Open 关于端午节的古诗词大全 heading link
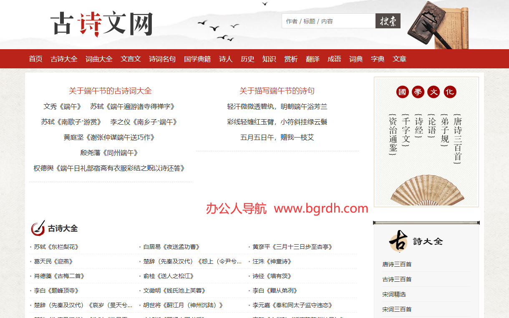 tap(110, 91)
